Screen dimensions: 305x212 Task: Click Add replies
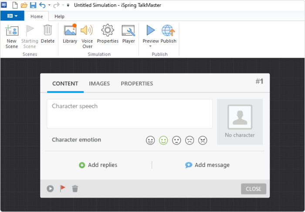point(98,165)
